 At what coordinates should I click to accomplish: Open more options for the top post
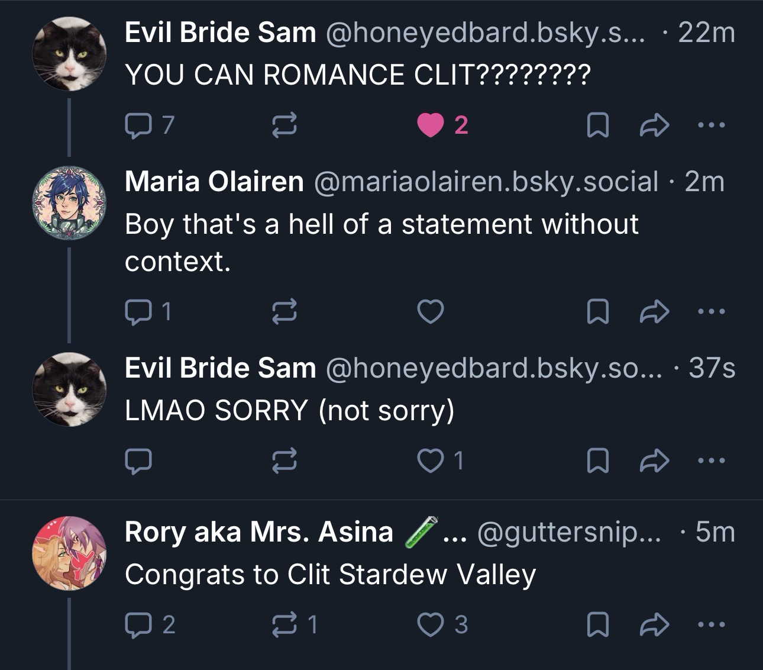(x=710, y=125)
